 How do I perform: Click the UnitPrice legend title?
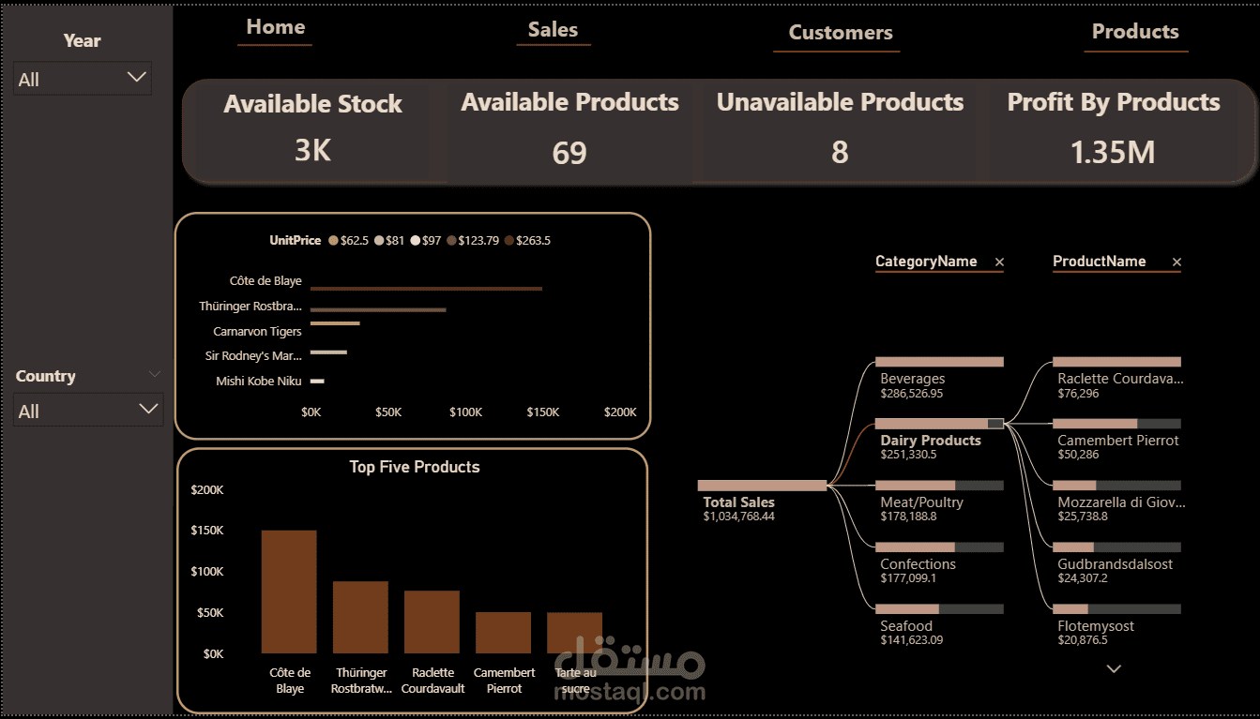click(x=295, y=241)
